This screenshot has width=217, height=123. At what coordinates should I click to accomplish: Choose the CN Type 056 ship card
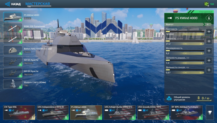pos(19,112)
